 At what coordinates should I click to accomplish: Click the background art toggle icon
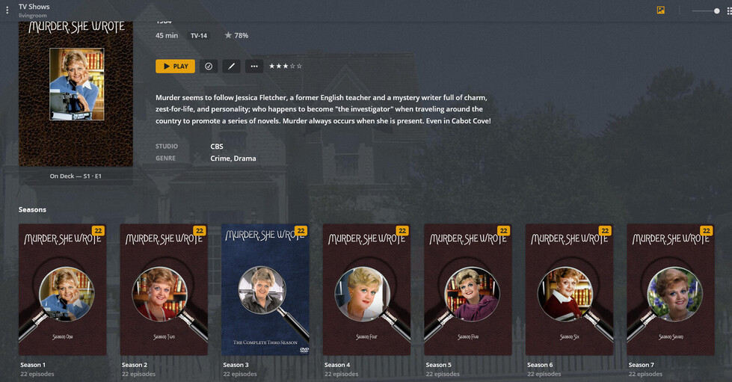point(660,10)
